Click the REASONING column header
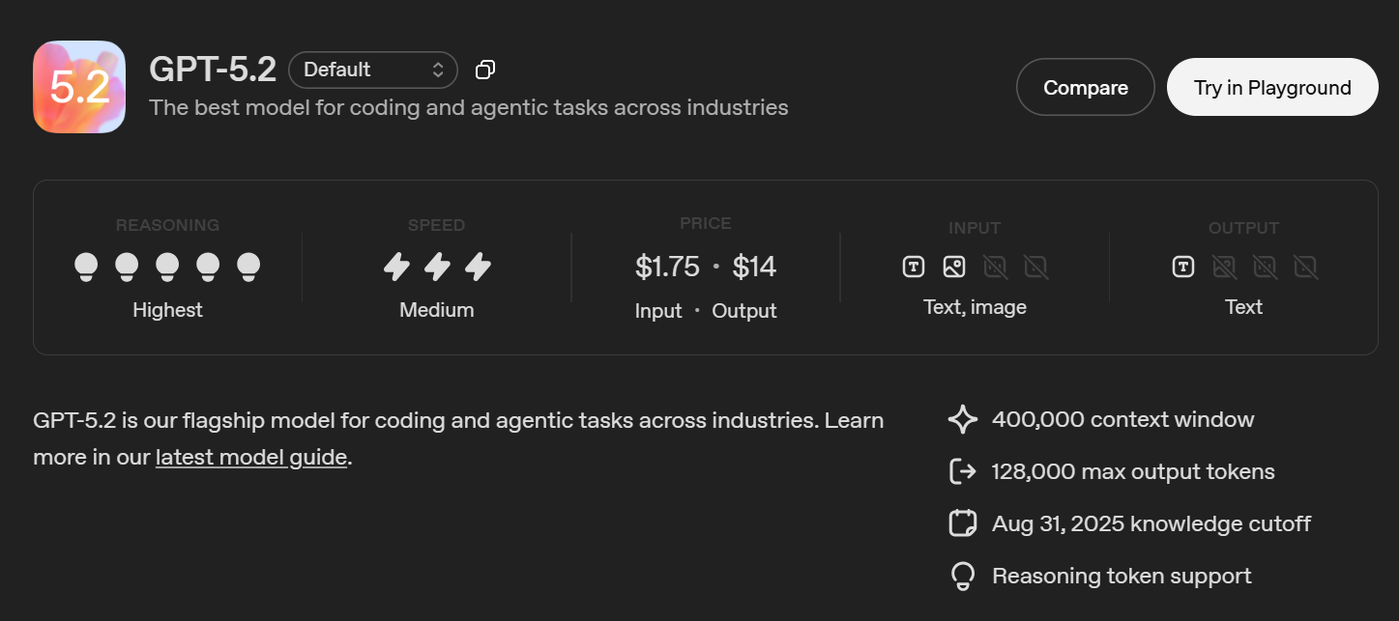Viewport: 1399px width, 621px height. tap(167, 225)
